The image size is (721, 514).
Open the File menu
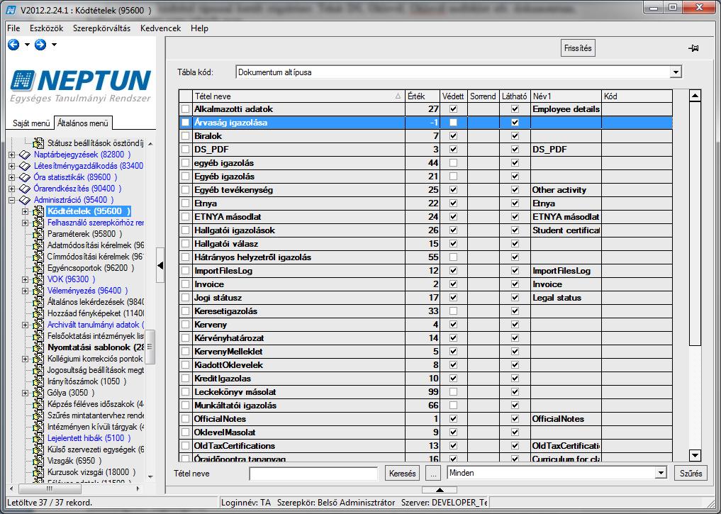point(13,28)
